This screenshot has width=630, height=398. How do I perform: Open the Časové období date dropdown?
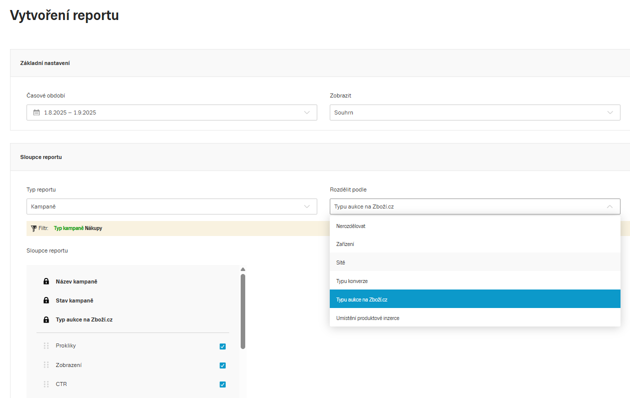(x=172, y=112)
